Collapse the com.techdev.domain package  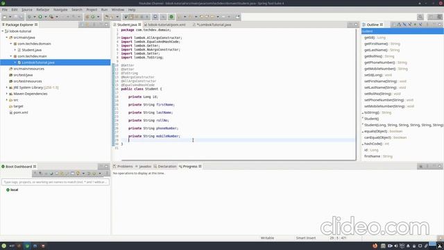point(11,44)
